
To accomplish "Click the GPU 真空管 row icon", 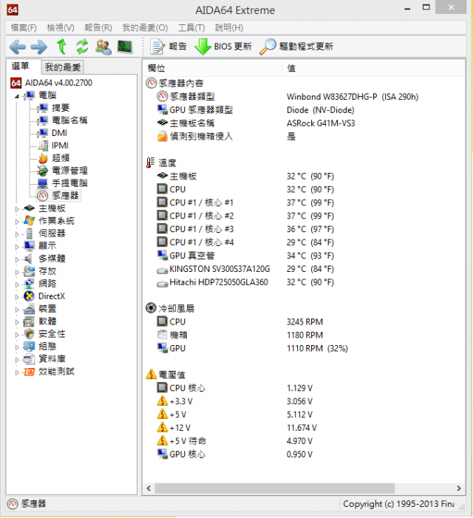I will coord(162,256).
